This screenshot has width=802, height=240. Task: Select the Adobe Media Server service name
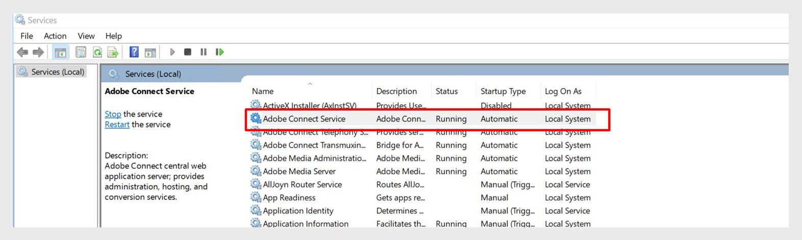(x=299, y=171)
